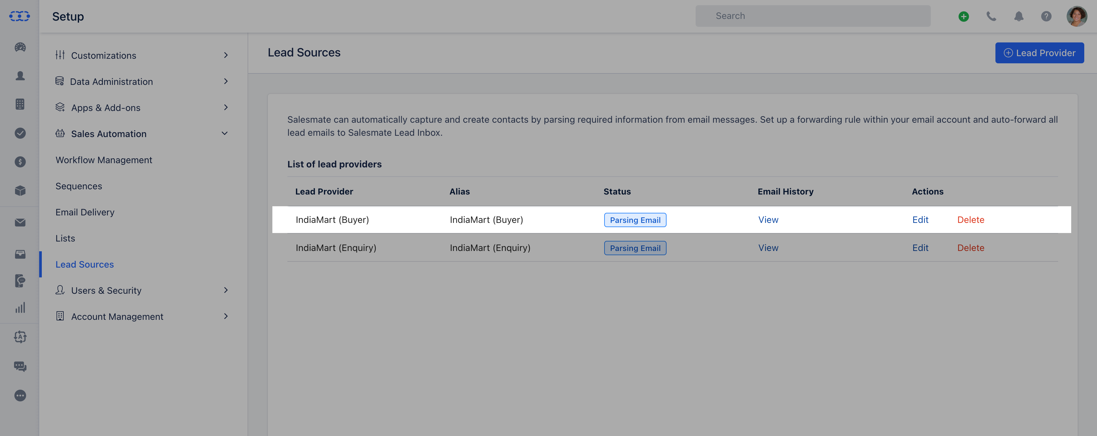Create a new record with the green plus
1097x436 pixels.
963,16
